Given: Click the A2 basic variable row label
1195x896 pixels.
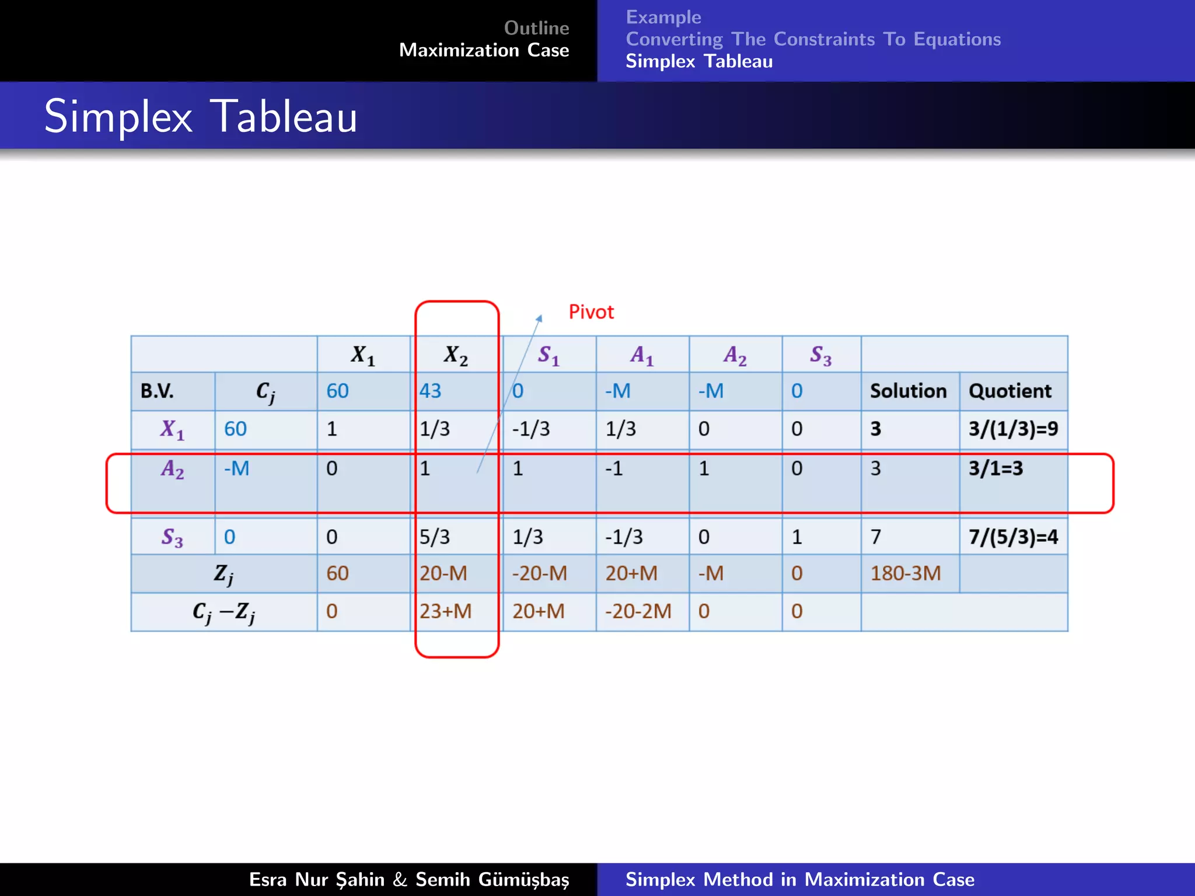Looking at the screenshot, I should [x=173, y=469].
